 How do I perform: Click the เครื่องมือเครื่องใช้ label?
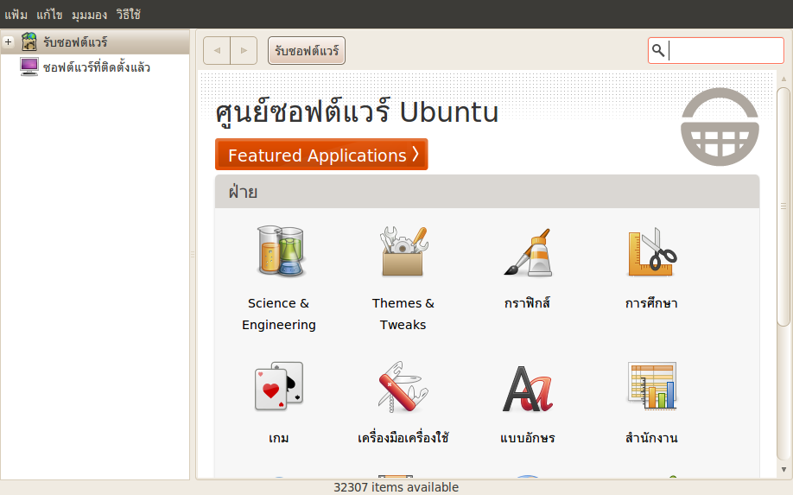(x=403, y=437)
